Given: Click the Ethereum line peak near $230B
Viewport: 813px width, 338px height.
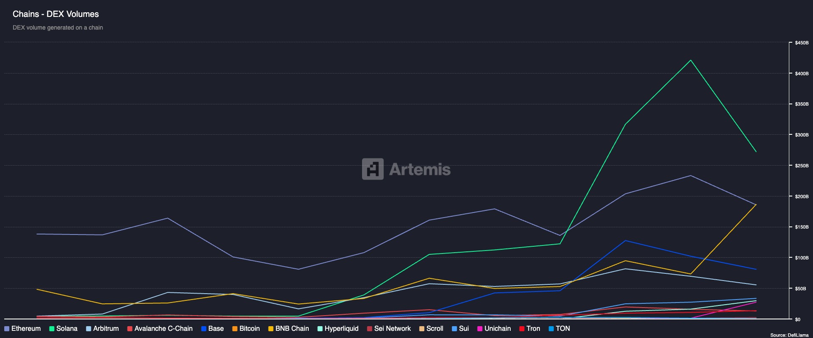Looking at the screenshot, I should click(691, 175).
